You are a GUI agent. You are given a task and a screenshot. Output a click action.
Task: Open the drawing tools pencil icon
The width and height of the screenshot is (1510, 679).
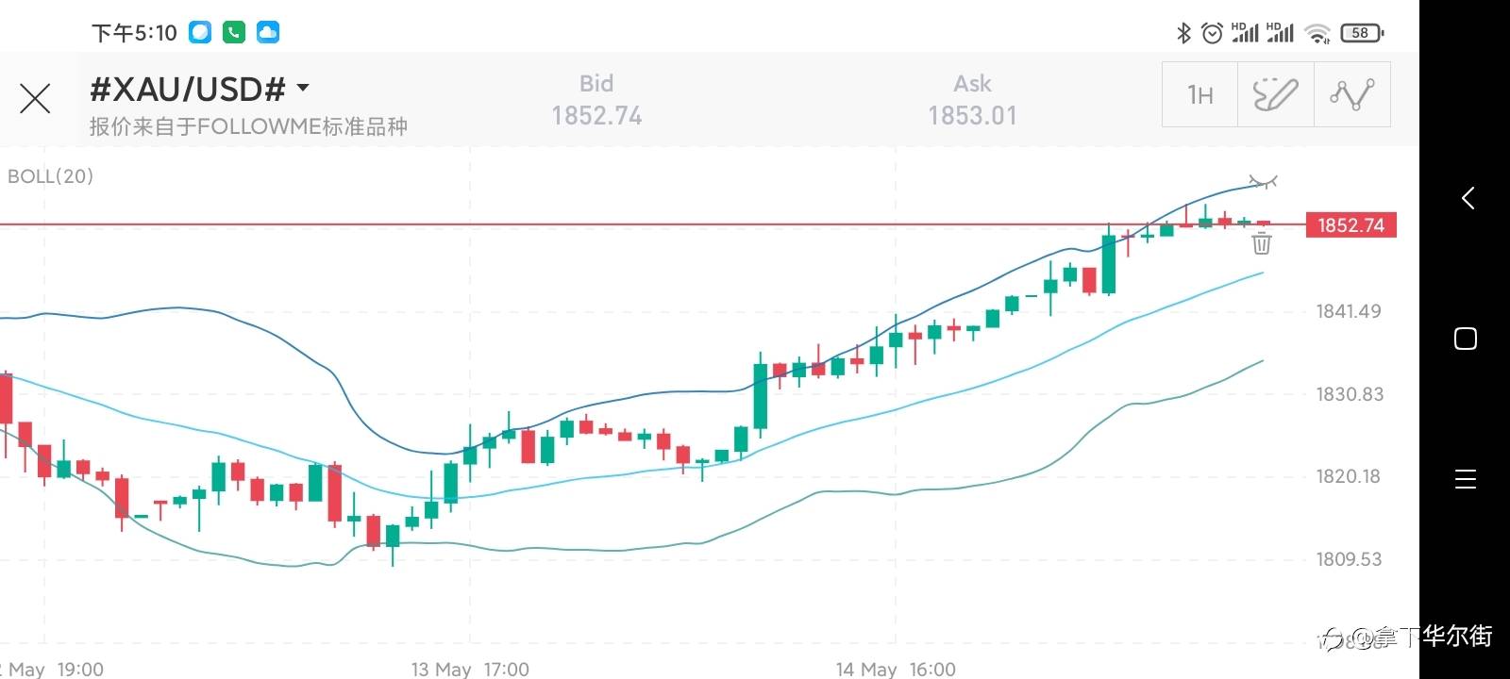1275,94
